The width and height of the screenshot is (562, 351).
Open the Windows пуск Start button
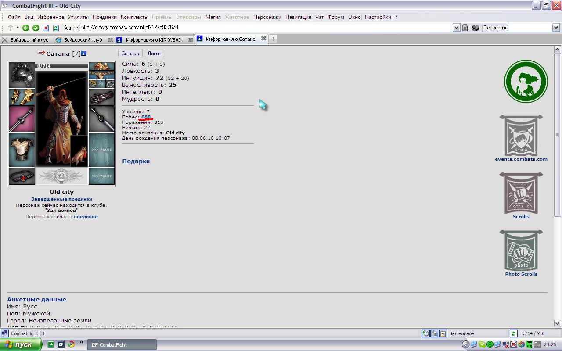coord(21,344)
